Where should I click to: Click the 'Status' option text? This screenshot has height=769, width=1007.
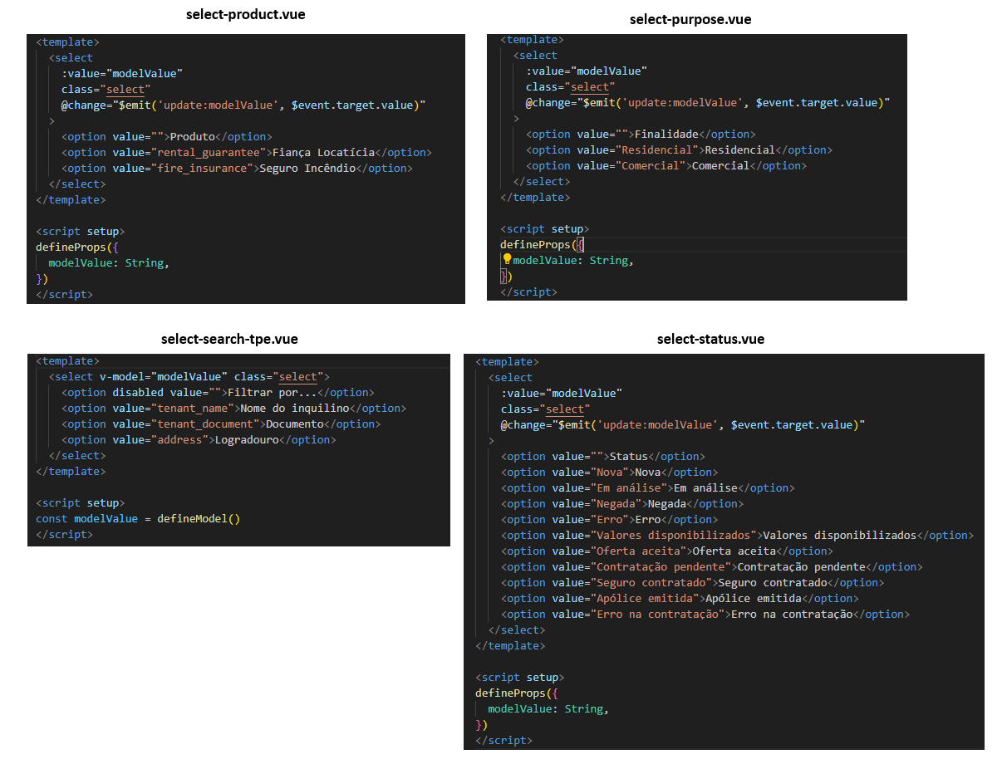[628, 457]
